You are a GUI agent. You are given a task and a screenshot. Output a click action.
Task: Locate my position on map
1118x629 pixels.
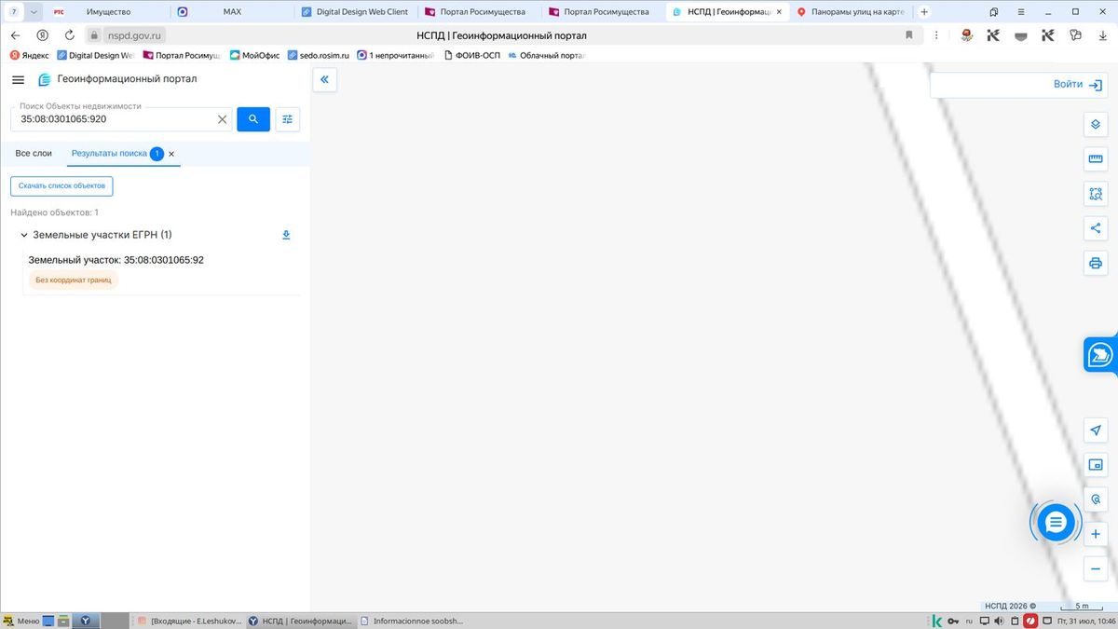(x=1096, y=430)
